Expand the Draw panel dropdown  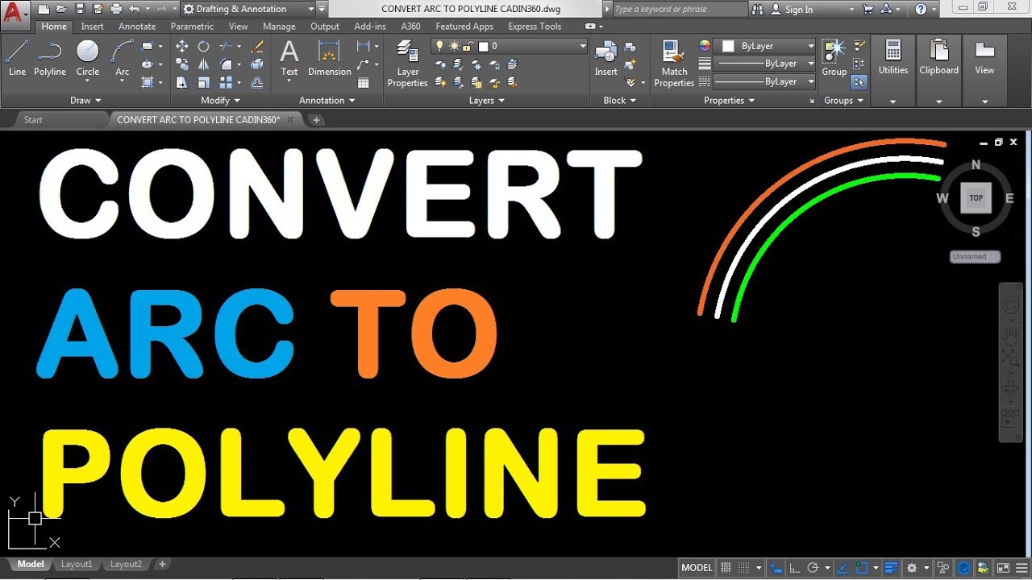(85, 101)
